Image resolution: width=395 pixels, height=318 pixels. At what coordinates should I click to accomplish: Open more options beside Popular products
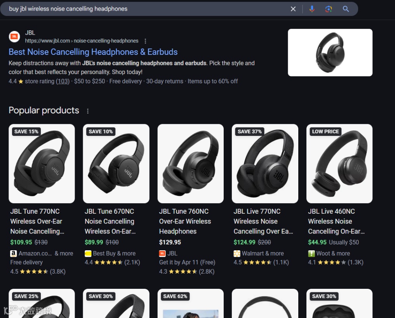click(x=88, y=111)
